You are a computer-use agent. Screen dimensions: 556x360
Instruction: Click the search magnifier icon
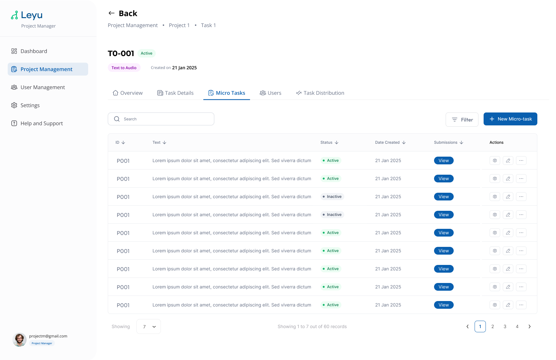point(116,119)
